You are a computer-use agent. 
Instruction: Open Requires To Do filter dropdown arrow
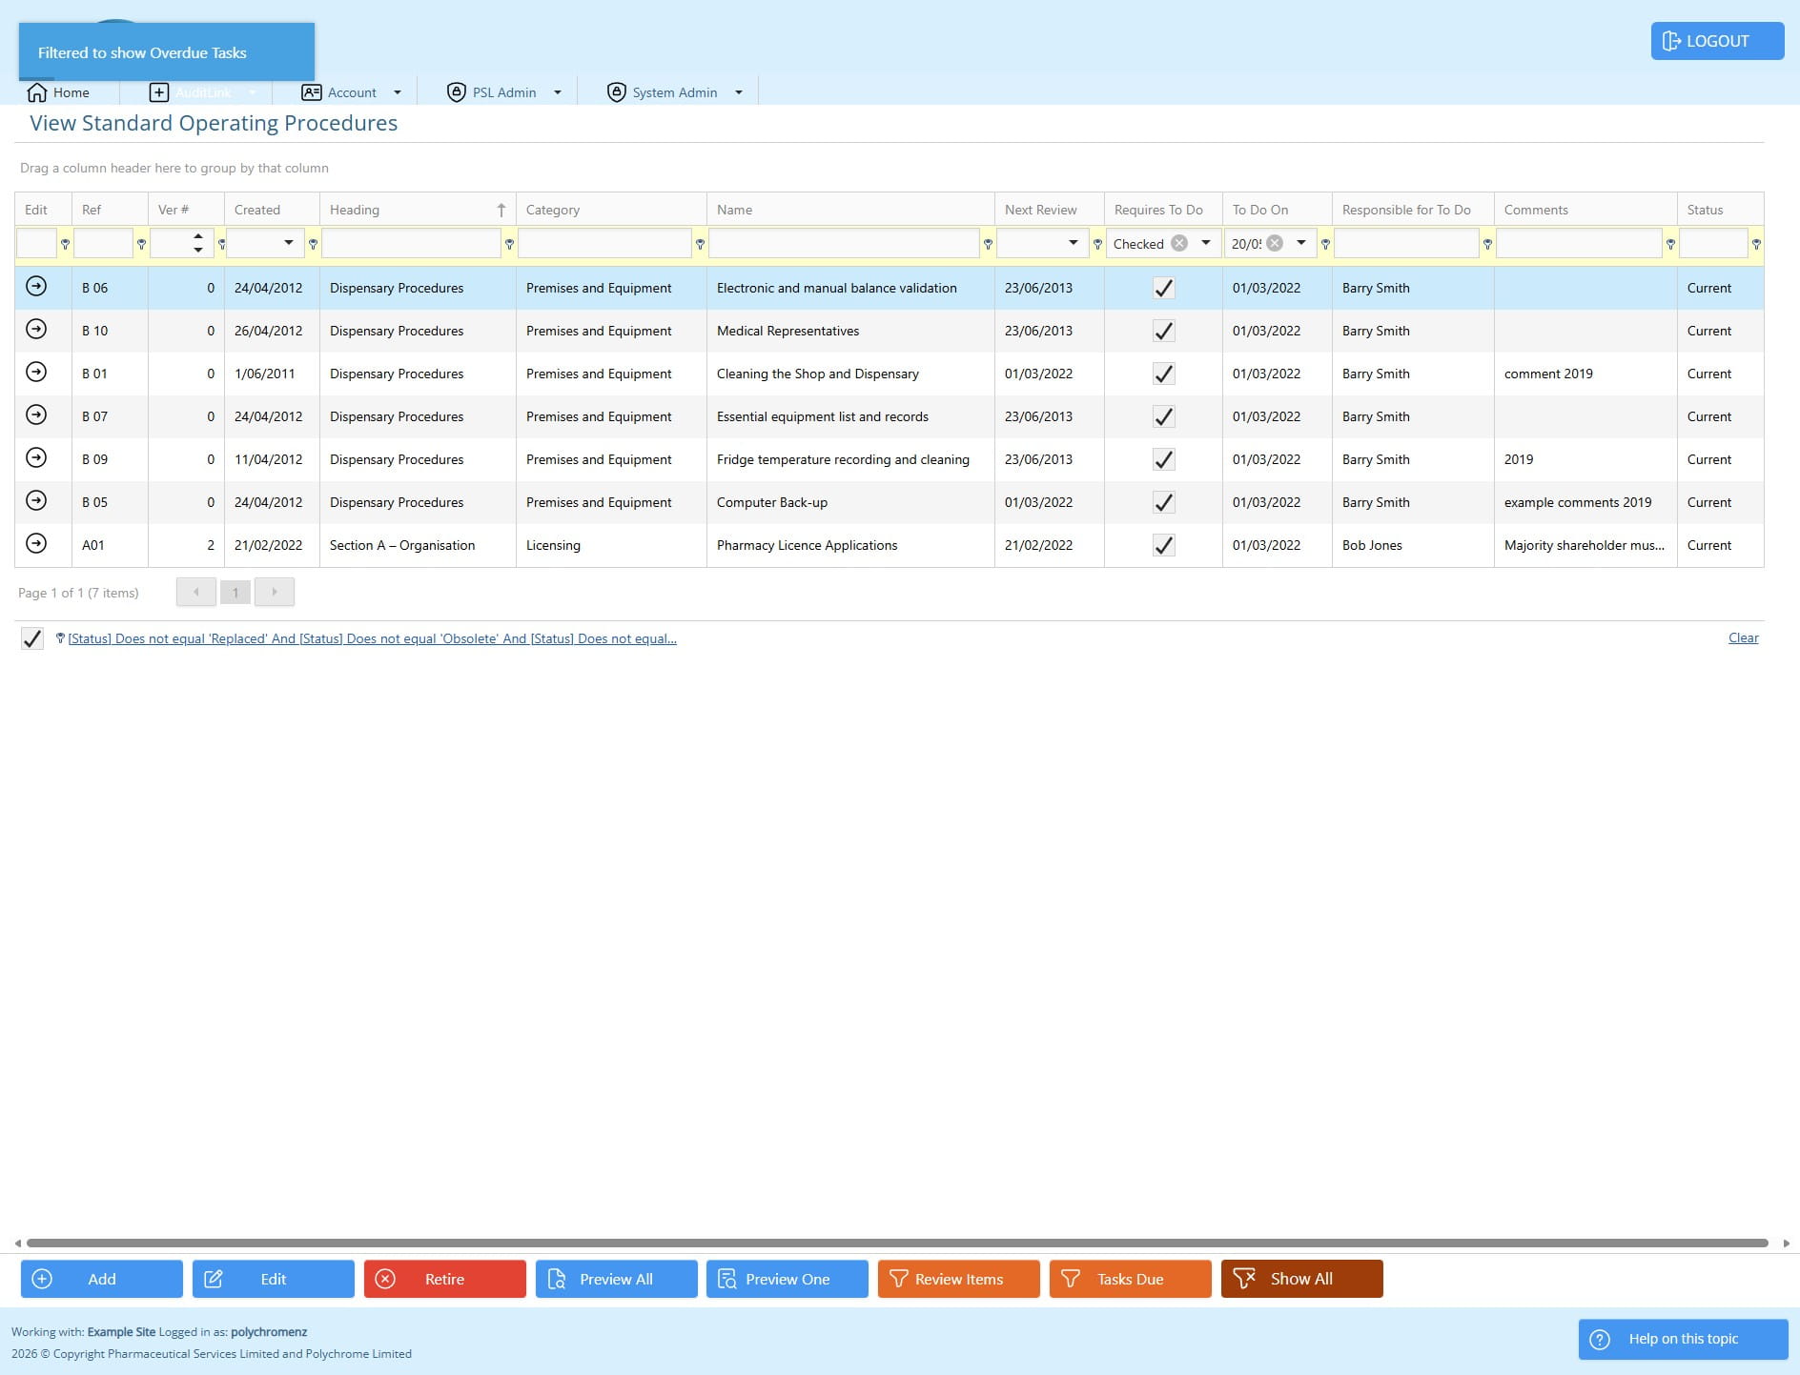pyautogui.click(x=1206, y=243)
